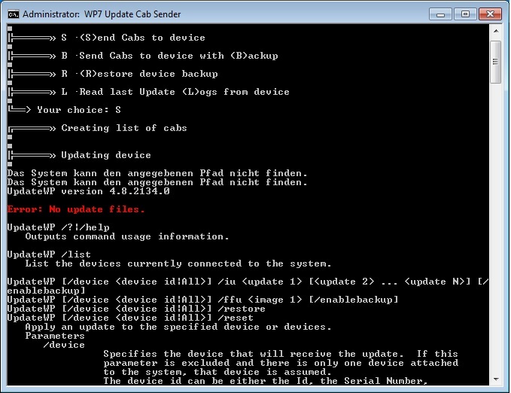511x393 pixels.
Task: Click the 'UpdateWP /?|/help' line
Action: (x=59, y=227)
